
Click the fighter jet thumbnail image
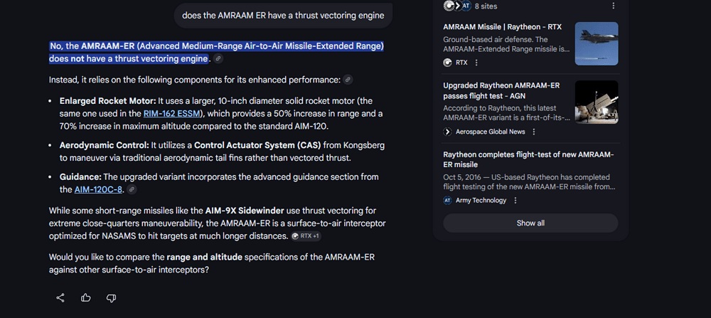(596, 43)
